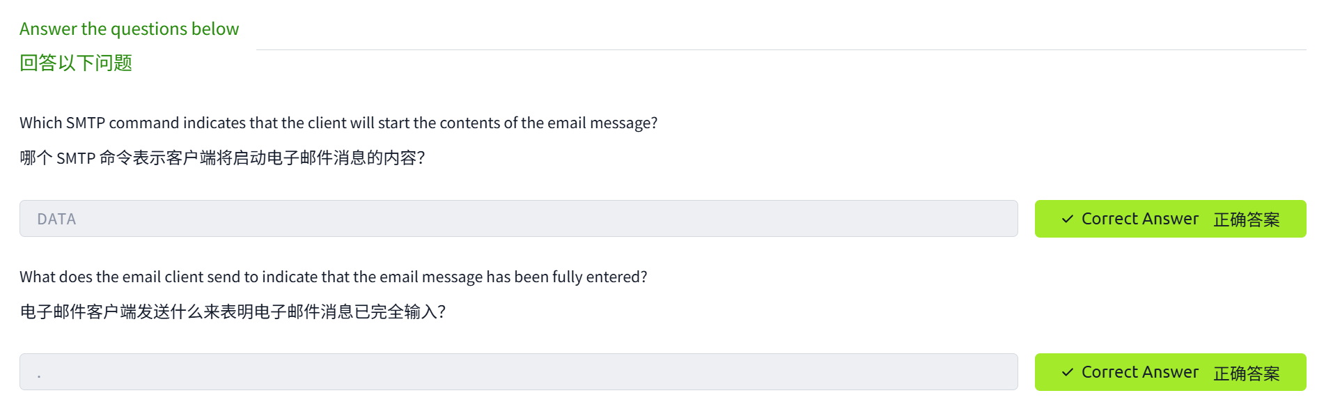The height and width of the screenshot is (416, 1317).
Task: Click the question about message being fully entered
Action: click(333, 277)
